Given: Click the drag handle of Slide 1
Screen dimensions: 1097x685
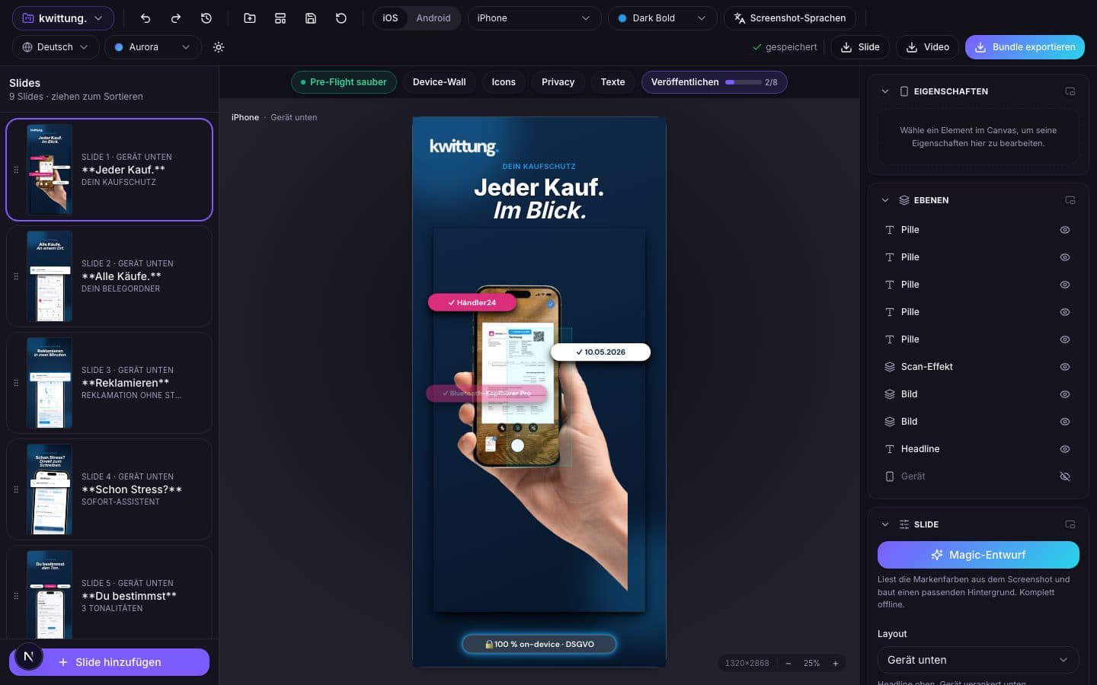Looking at the screenshot, I should 16,170.
